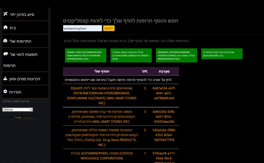The image size is (264, 163).
Task: Select the DOLGENCORP mouth rinse green card
Action: (222, 54)
